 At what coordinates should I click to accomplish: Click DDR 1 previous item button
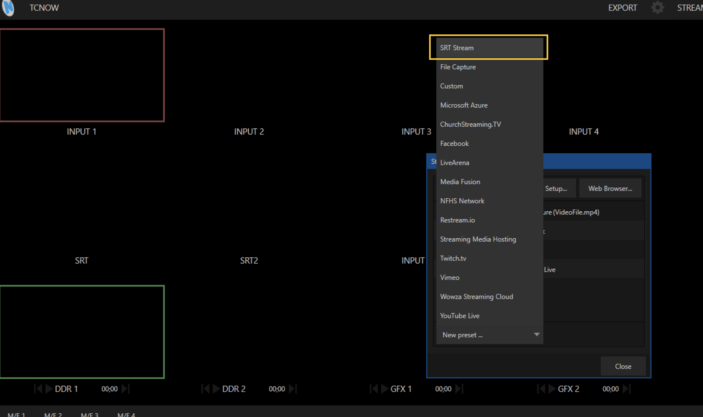pyautogui.click(x=38, y=389)
